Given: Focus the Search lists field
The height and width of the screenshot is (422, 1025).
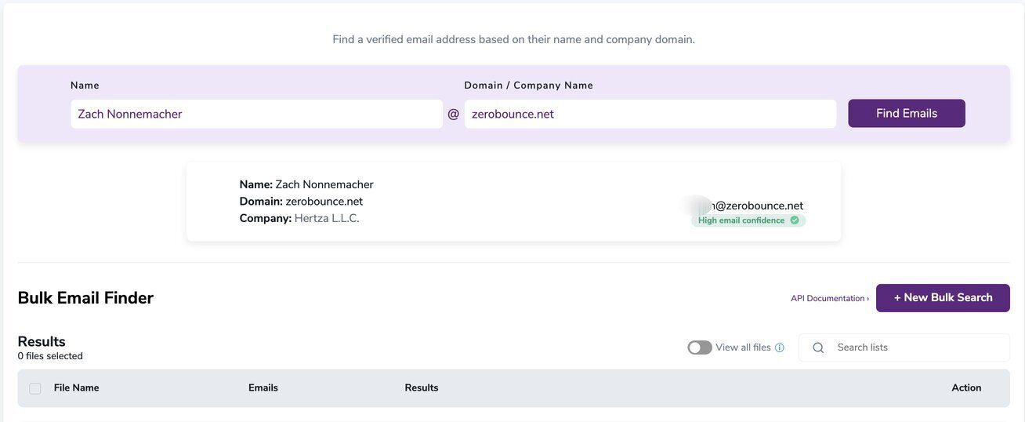Looking at the screenshot, I should (x=904, y=347).
